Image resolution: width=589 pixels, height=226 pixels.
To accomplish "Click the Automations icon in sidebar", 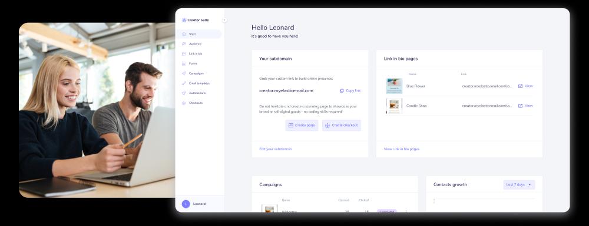I will pos(184,93).
